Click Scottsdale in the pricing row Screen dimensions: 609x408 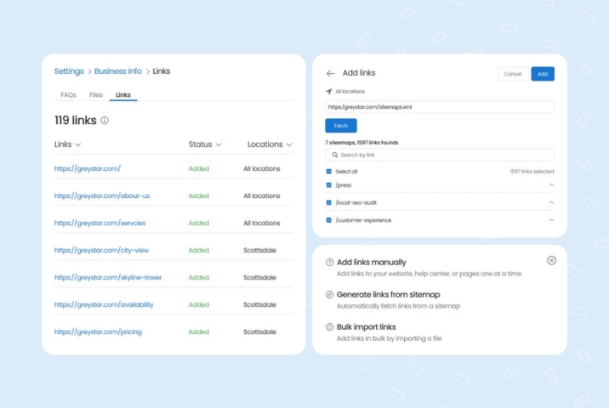pos(259,331)
